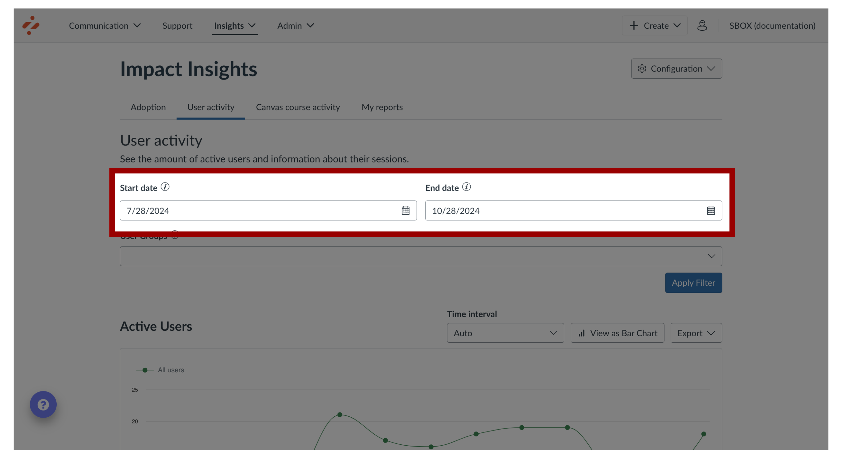Click the help question mark button
The width and height of the screenshot is (842, 458).
[43, 404]
